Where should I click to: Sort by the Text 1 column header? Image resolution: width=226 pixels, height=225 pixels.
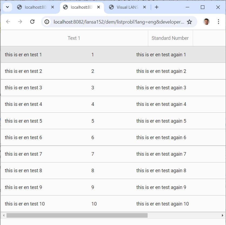[x=74, y=38]
